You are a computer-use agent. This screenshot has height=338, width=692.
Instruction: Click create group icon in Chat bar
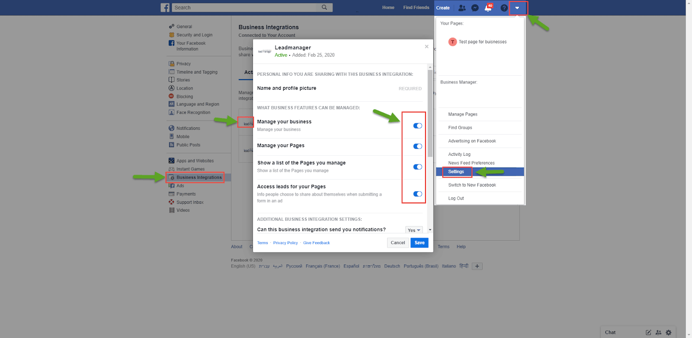click(658, 332)
